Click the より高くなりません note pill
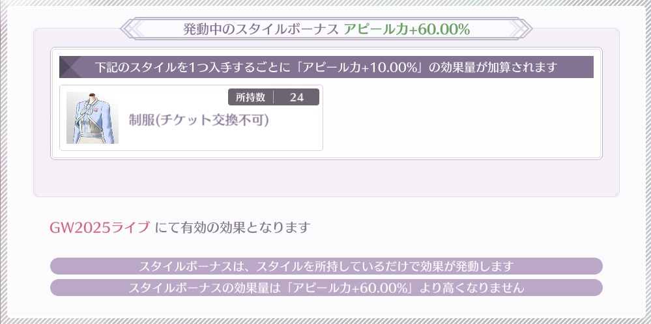 (326, 288)
